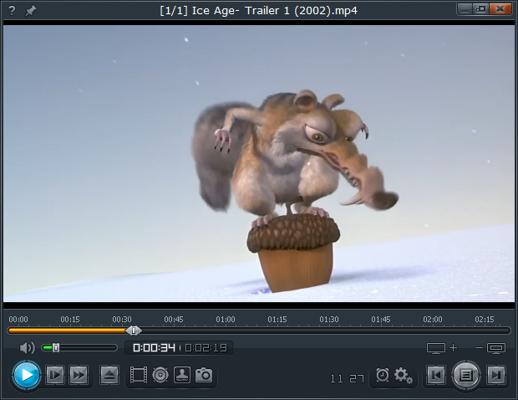Open the playlist with the round list button
Viewport: 518px width, 400px height.
point(466,375)
